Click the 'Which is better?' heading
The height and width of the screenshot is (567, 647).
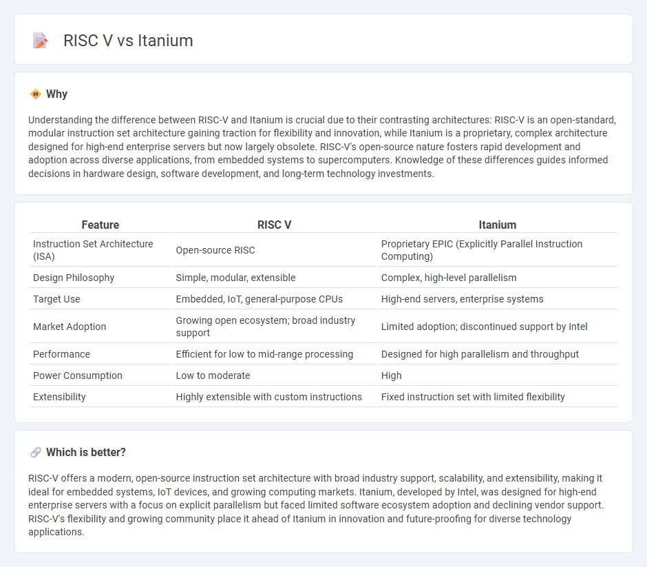[x=86, y=452]
